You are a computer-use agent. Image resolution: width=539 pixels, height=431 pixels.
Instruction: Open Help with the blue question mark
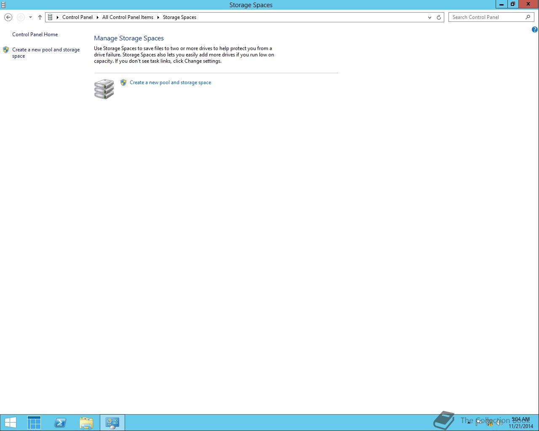(535, 29)
